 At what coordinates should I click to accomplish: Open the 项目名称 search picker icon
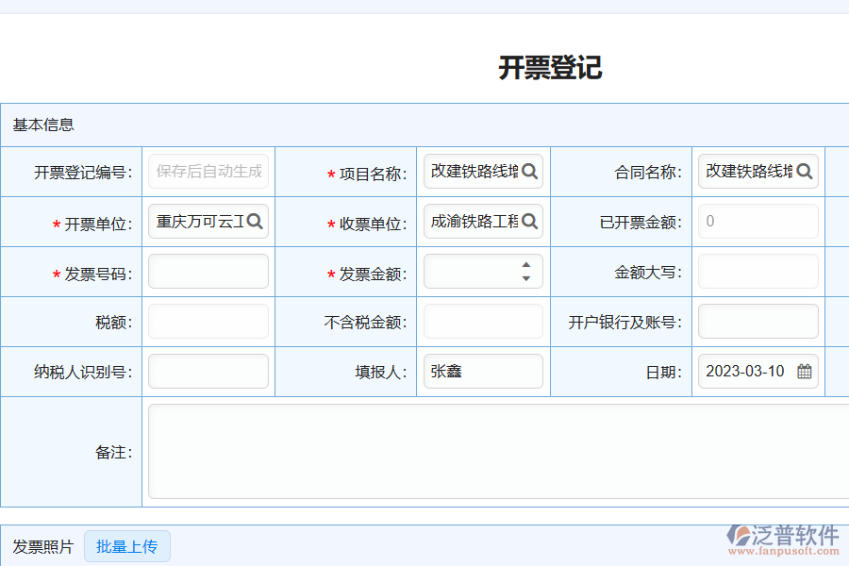(531, 172)
